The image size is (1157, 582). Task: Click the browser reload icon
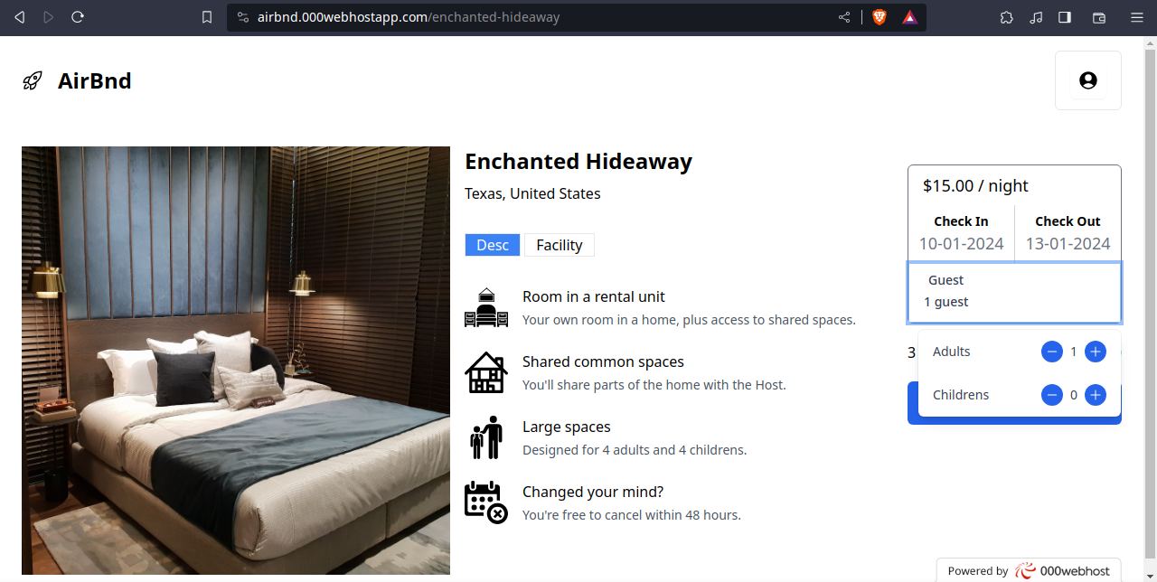pos(78,17)
